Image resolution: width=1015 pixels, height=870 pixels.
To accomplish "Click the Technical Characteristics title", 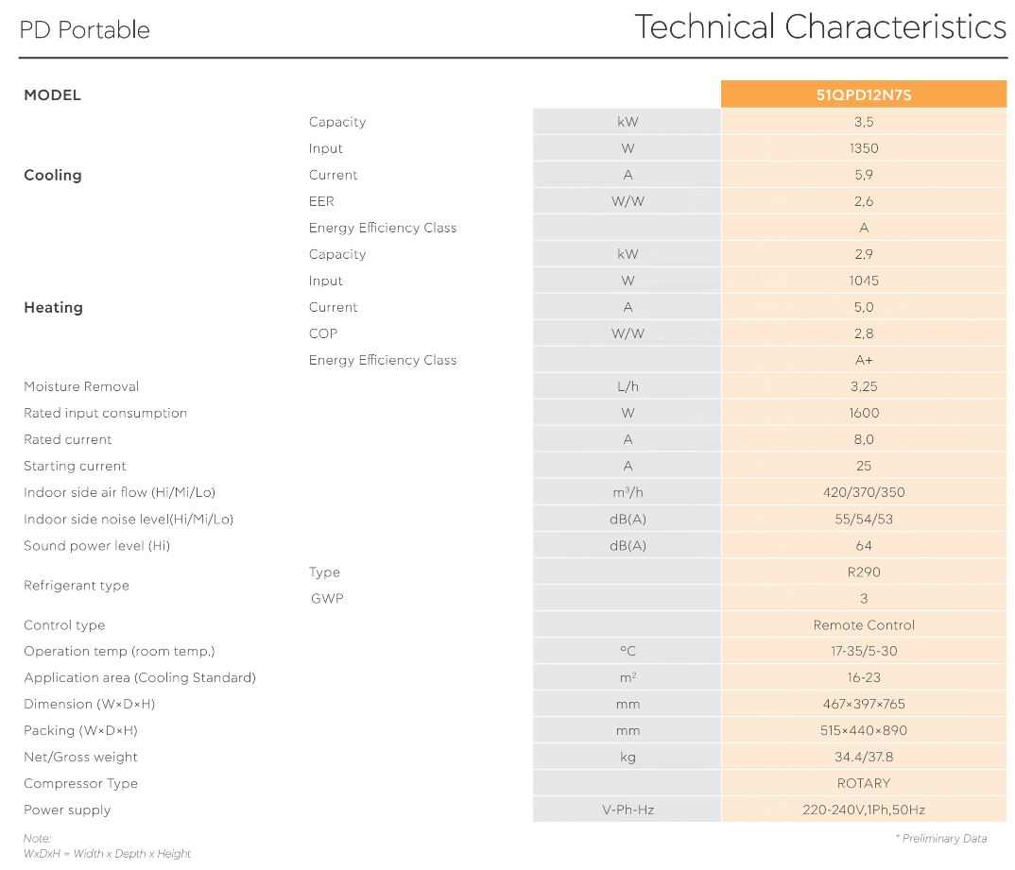I will point(819,26).
